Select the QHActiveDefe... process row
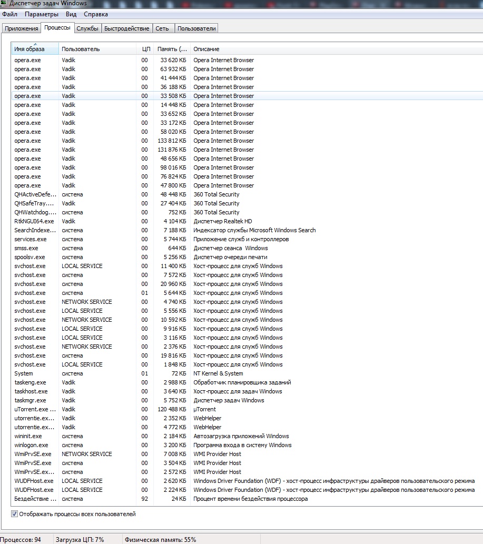This screenshot has width=483, height=544. point(247,194)
